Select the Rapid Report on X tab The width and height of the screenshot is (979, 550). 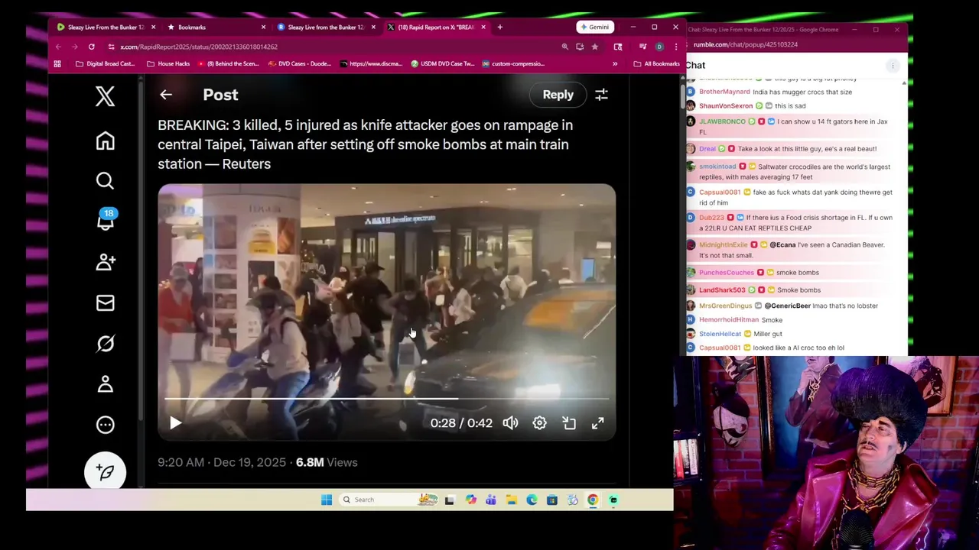[x=436, y=27]
